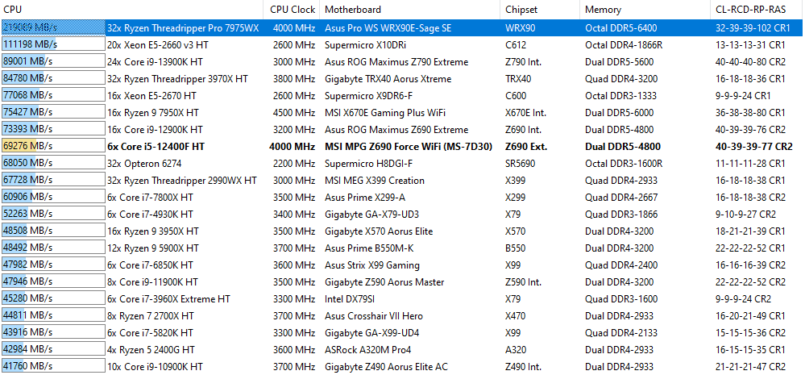Select the 20x Xeon E5-2660 v3 HT row
This screenshot has height=375, width=805.
(403, 44)
